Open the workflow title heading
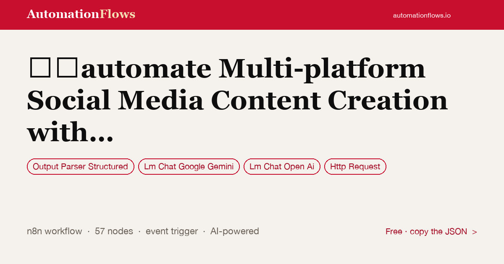 point(237,100)
